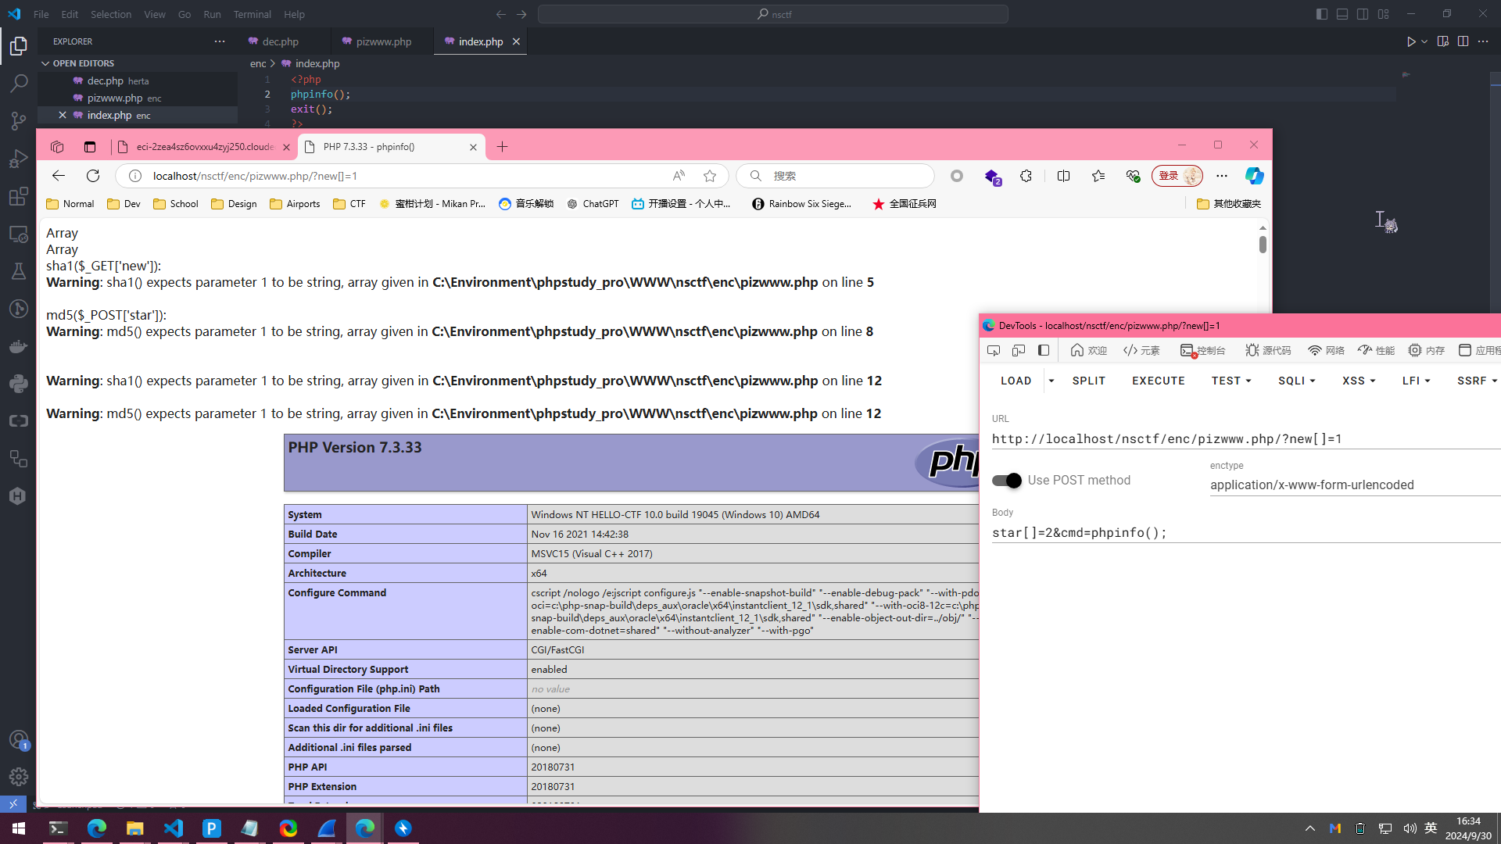This screenshot has width=1501, height=844.
Task: Toggle device emulation mode in DevTools
Action: pos(1018,350)
